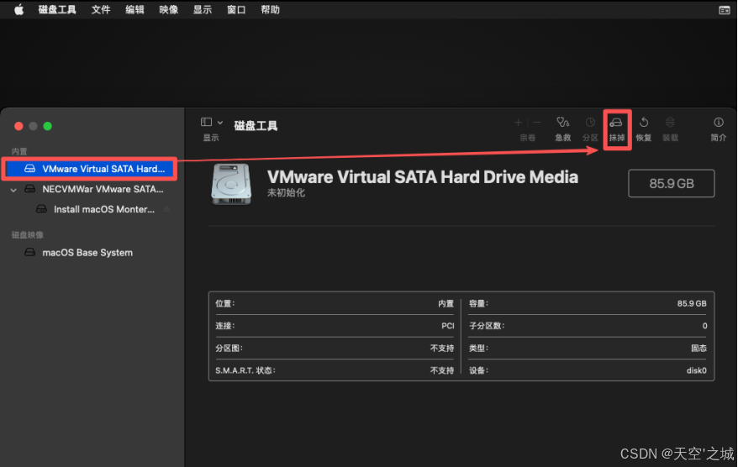Click the 分区图 row value 不支持
The width and height of the screenshot is (738, 467).
442,348
